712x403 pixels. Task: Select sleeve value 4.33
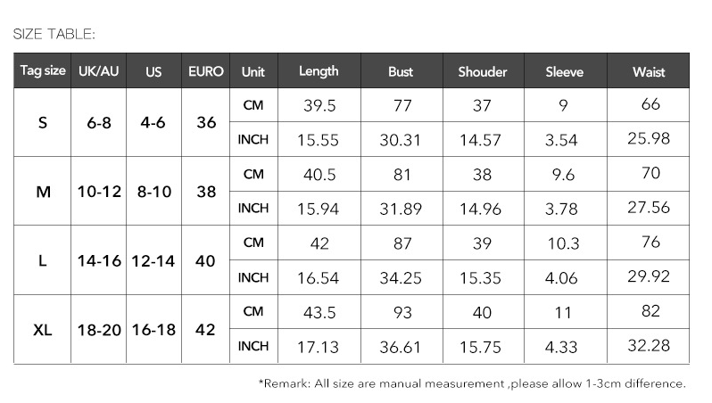(x=564, y=346)
